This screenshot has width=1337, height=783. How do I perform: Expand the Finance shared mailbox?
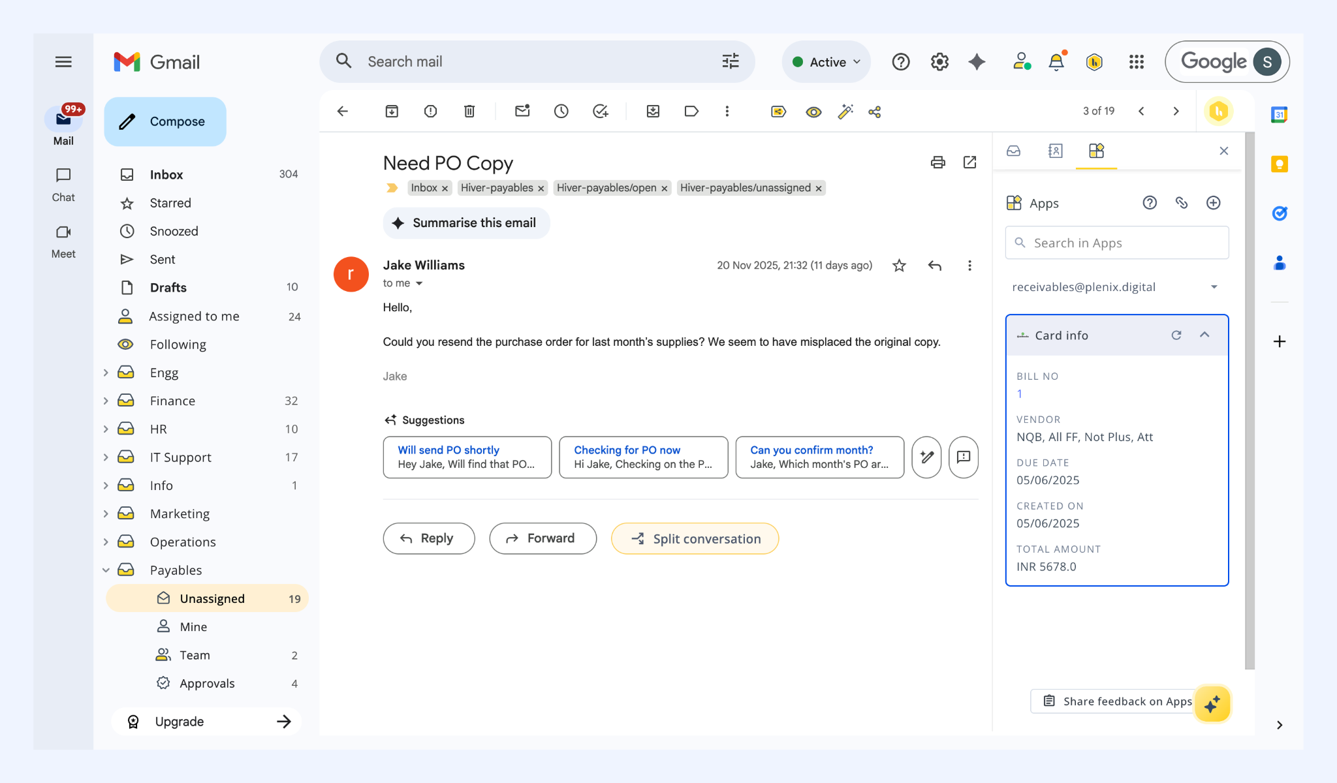pyautogui.click(x=106, y=401)
